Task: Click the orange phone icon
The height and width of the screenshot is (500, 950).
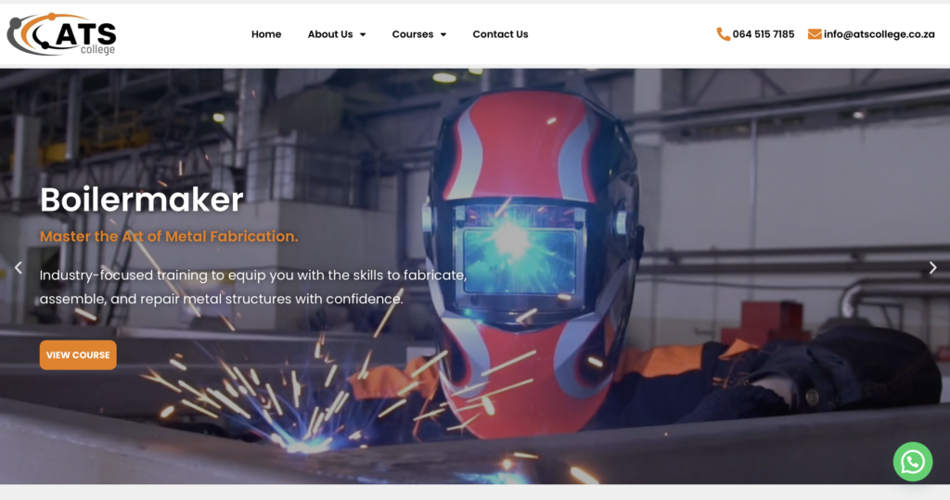Action: pyautogui.click(x=723, y=34)
